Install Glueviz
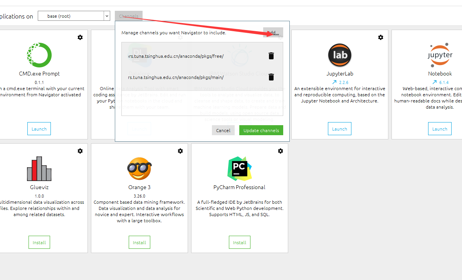The image size is (462, 280). click(39, 242)
